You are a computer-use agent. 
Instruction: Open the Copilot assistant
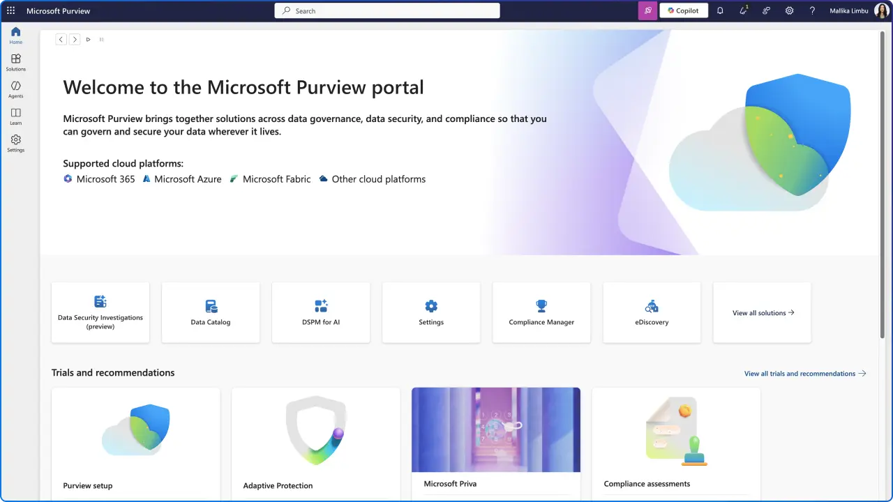point(683,10)
